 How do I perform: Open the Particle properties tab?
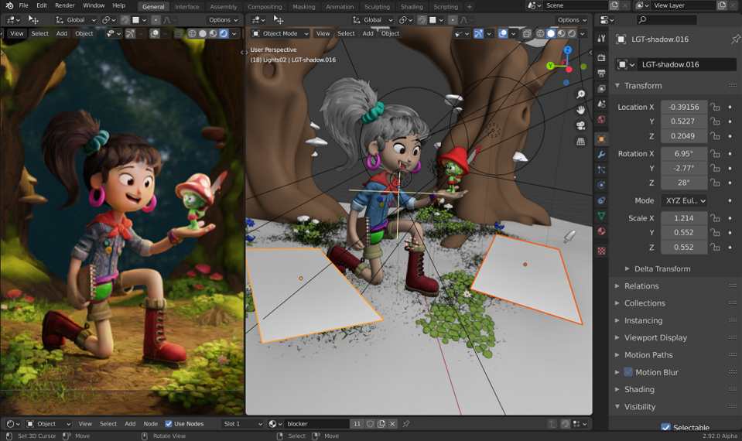tap(601, 169)
